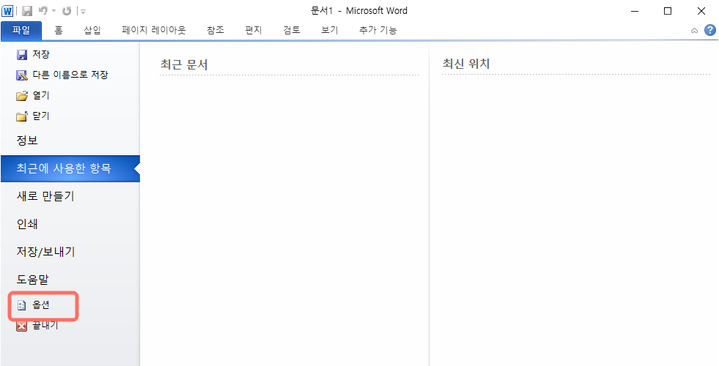Click the 옵션 settings icon

pos(21,305)
